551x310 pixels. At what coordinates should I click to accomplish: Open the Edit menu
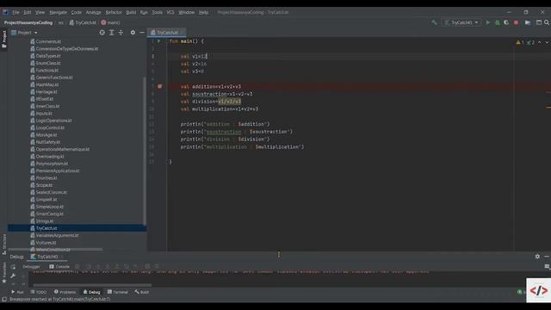coord(28,12)
